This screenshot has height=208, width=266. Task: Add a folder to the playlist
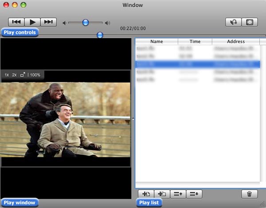click(x=162, y=194)
